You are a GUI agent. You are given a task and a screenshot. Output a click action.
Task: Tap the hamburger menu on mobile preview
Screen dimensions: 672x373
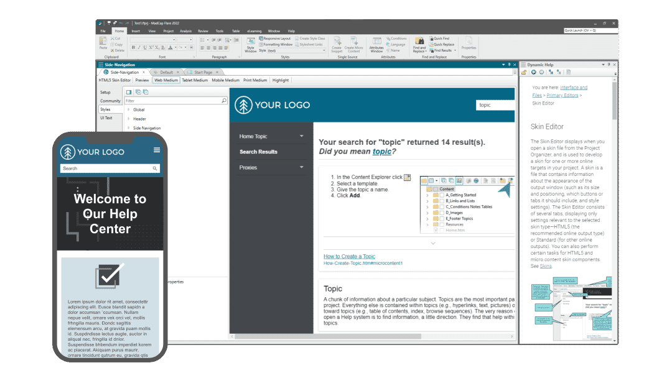coord(157,150)
